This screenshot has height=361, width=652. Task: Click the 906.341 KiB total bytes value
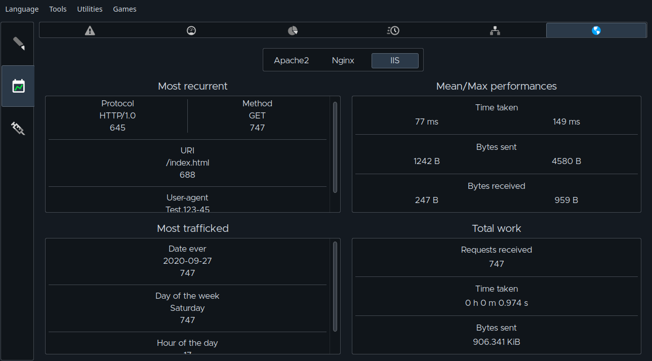(497, 342)
